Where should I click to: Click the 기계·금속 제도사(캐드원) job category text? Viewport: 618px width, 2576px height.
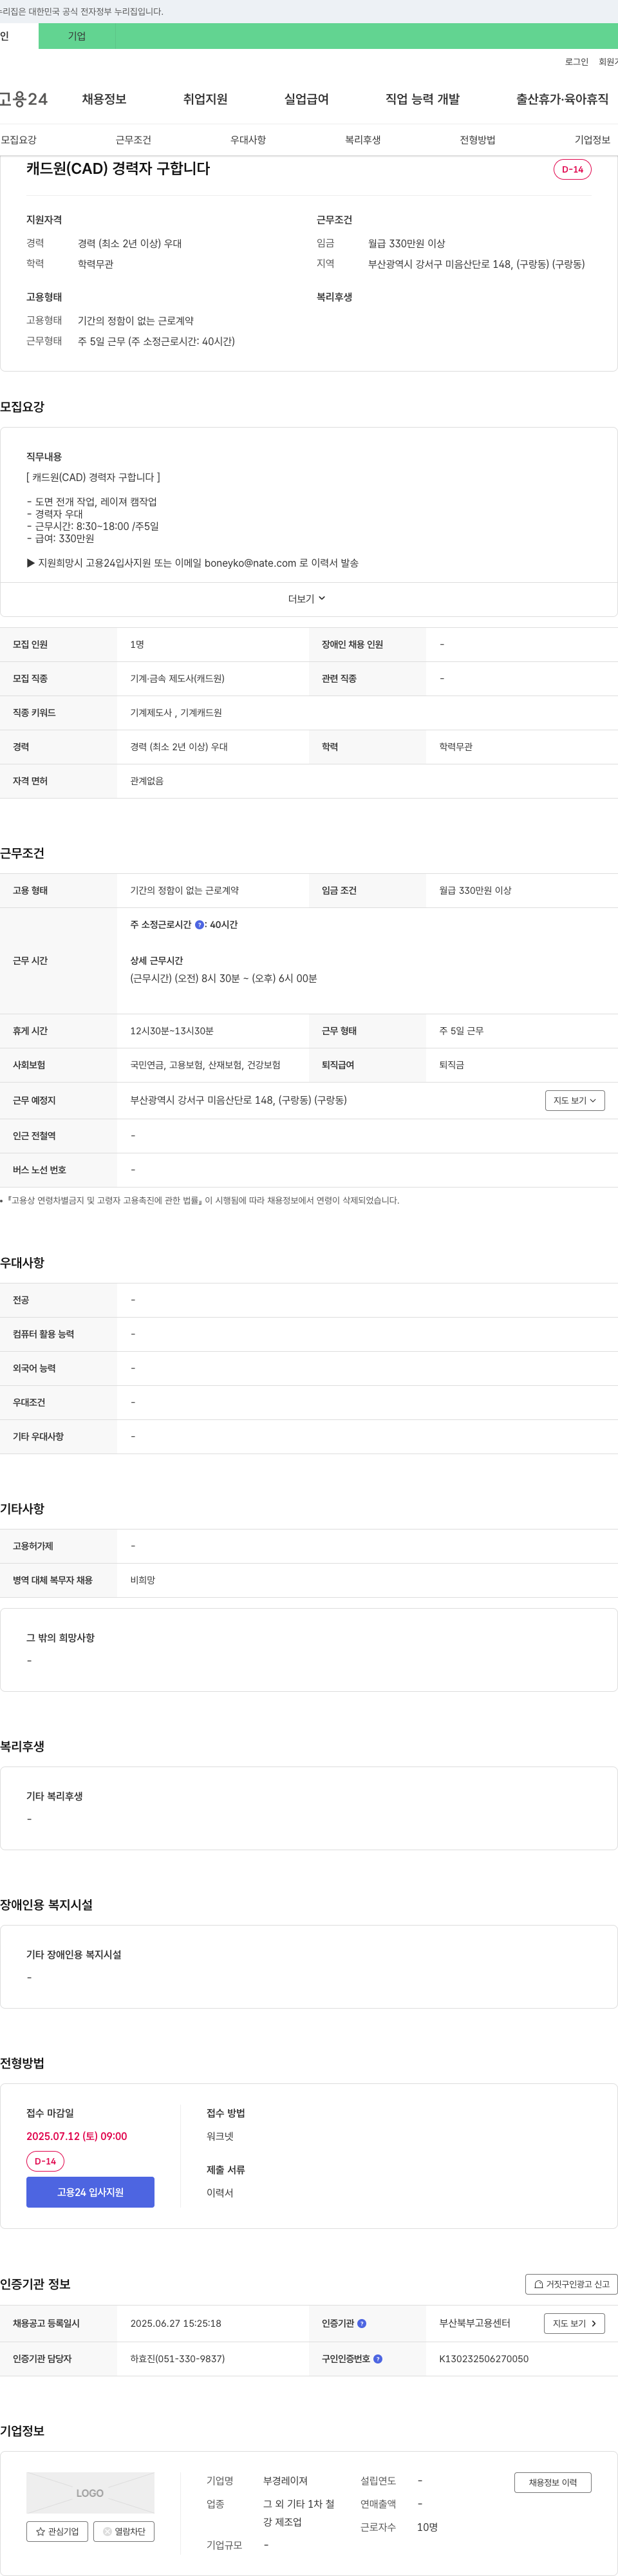[177, 678]
